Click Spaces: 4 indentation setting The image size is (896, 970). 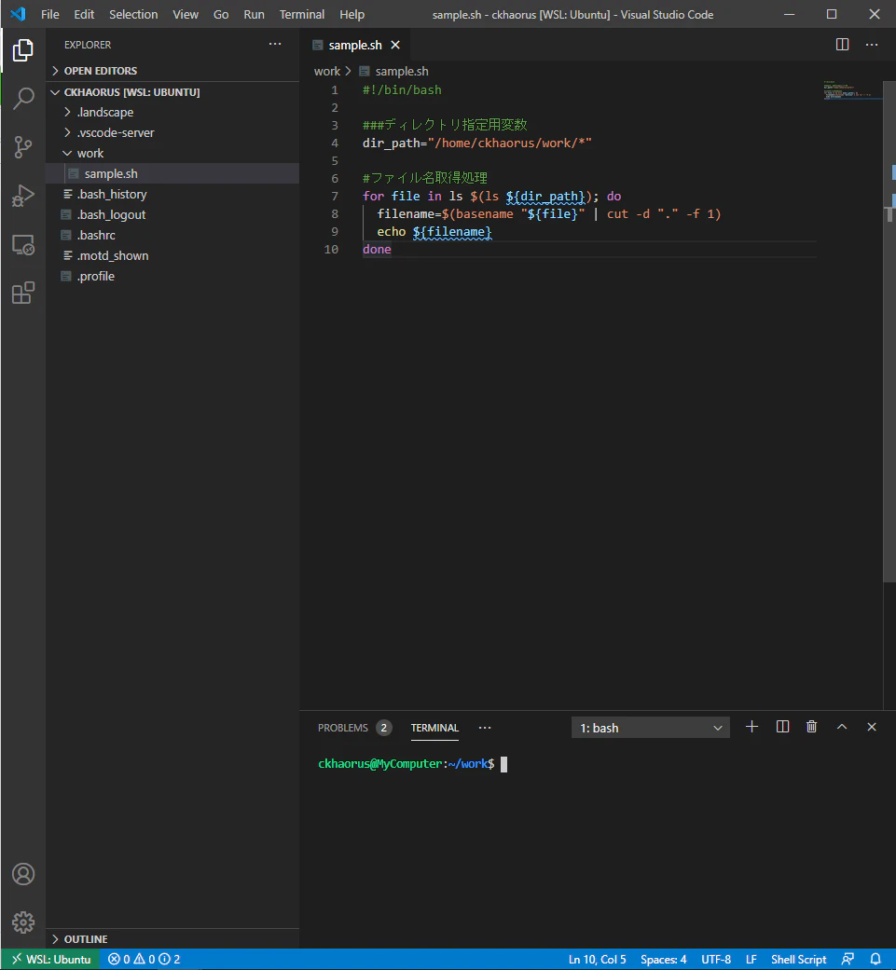(x=663, y=960)
